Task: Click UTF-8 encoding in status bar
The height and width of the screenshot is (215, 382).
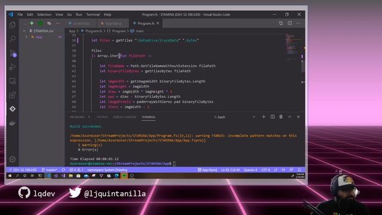Action: pyautogui.click(x=266, y=170)
